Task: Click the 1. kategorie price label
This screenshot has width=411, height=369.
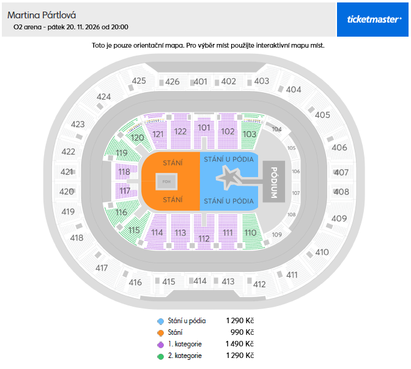Action: [x=240, y=344]
